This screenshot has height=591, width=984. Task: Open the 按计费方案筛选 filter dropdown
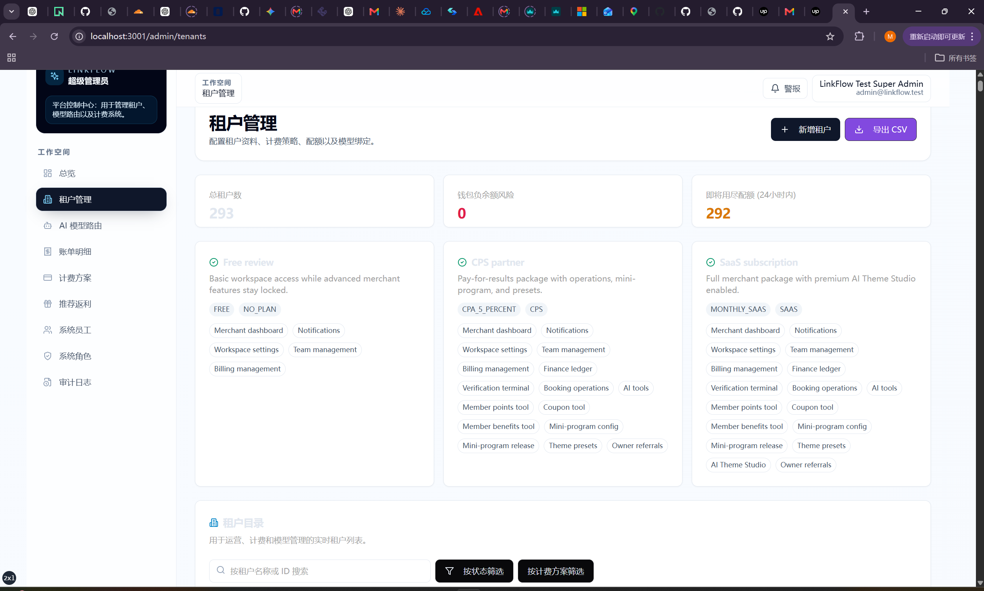[x=555, y=571]
